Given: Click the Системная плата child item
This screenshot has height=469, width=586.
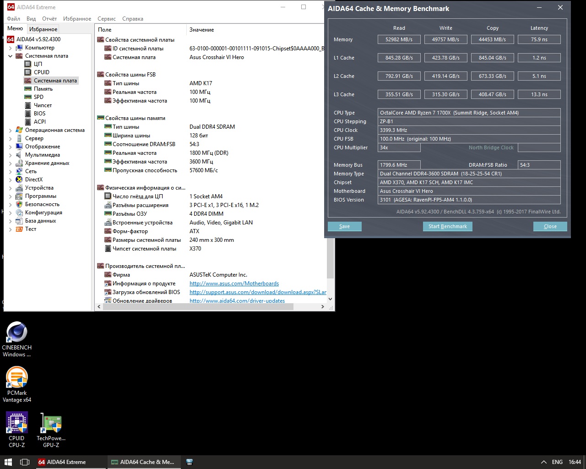Looking at the screenshot, I should pos(55,81).
